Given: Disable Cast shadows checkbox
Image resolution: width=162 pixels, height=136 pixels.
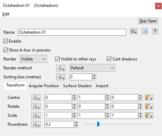Looking at the screenshot, I should point(109,59).
